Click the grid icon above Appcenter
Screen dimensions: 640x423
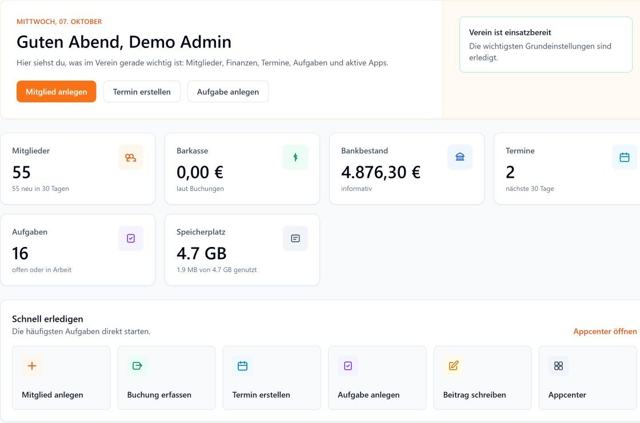coord(559,366)
